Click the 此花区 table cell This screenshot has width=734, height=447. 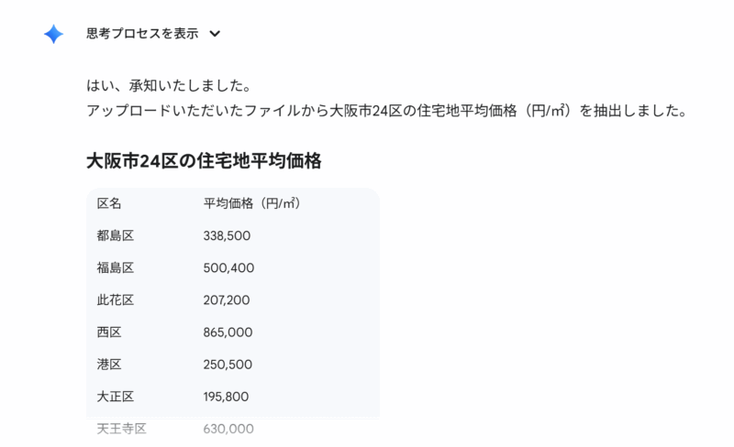tap(116, 300)
